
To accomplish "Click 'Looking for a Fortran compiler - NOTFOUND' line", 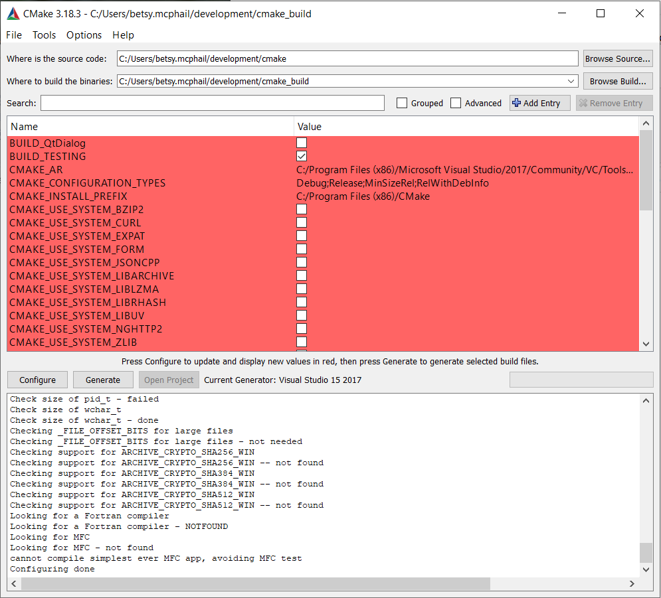I will [119, 526].
